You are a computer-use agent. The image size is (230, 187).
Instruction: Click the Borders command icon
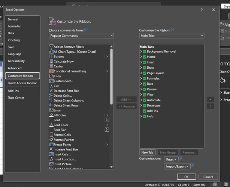[51, 57]
